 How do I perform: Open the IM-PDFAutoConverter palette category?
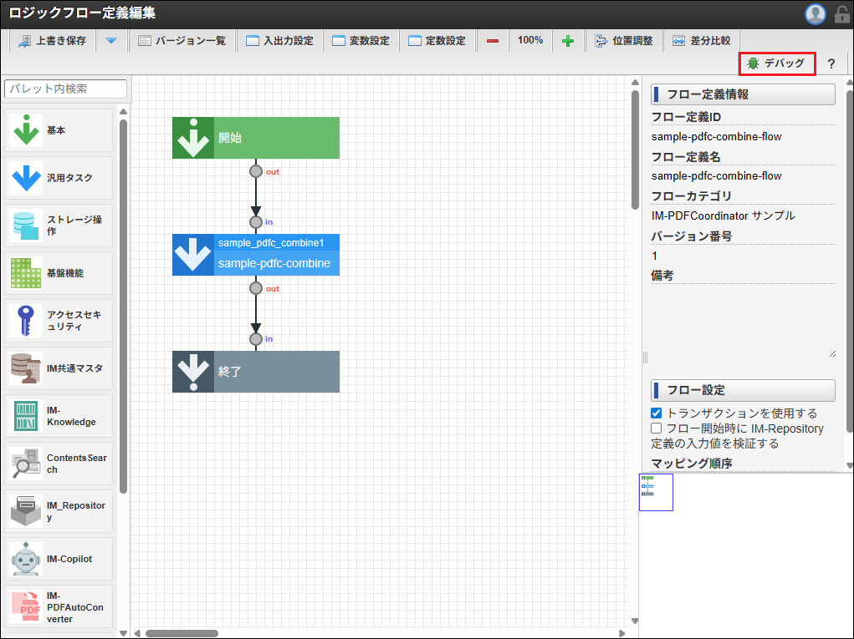click(x=59, y=607)
